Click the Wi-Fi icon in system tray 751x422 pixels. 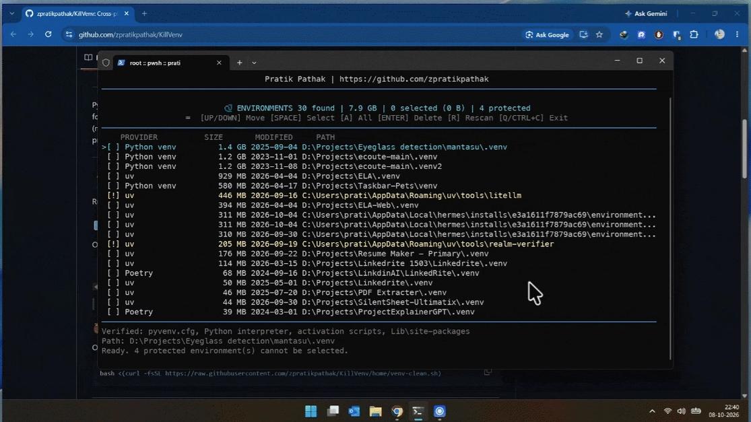[x=667, y=411]
